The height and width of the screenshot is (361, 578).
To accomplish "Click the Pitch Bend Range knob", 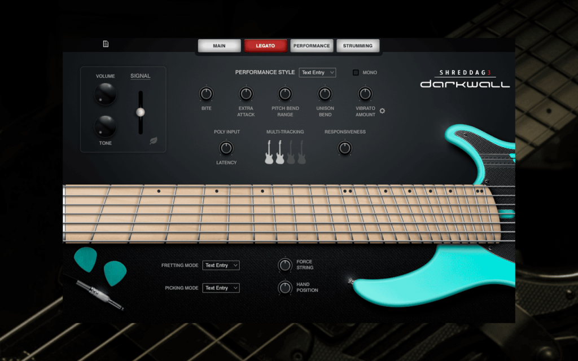I will 285,94.
